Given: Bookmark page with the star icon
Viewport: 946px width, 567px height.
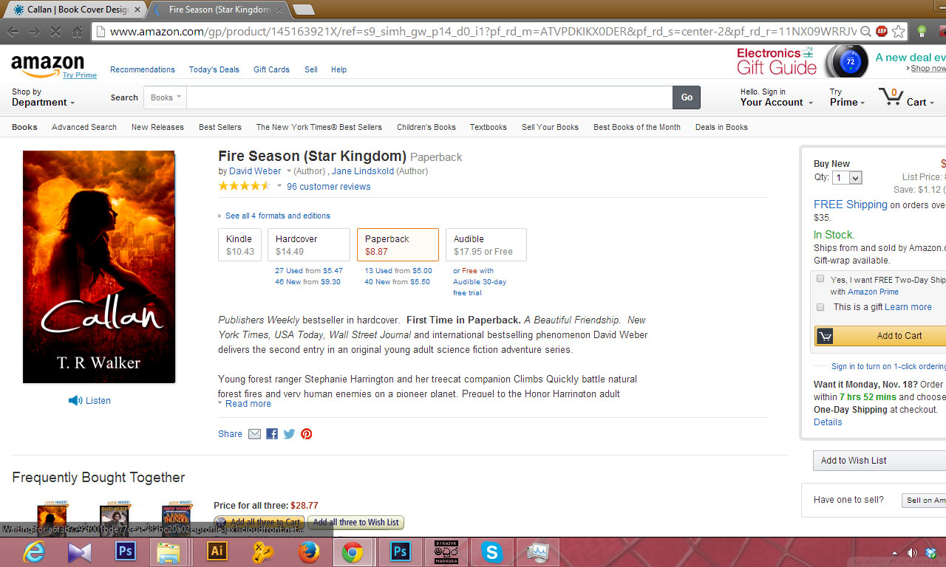Looking at the screenshot, I should coord(899,31).
